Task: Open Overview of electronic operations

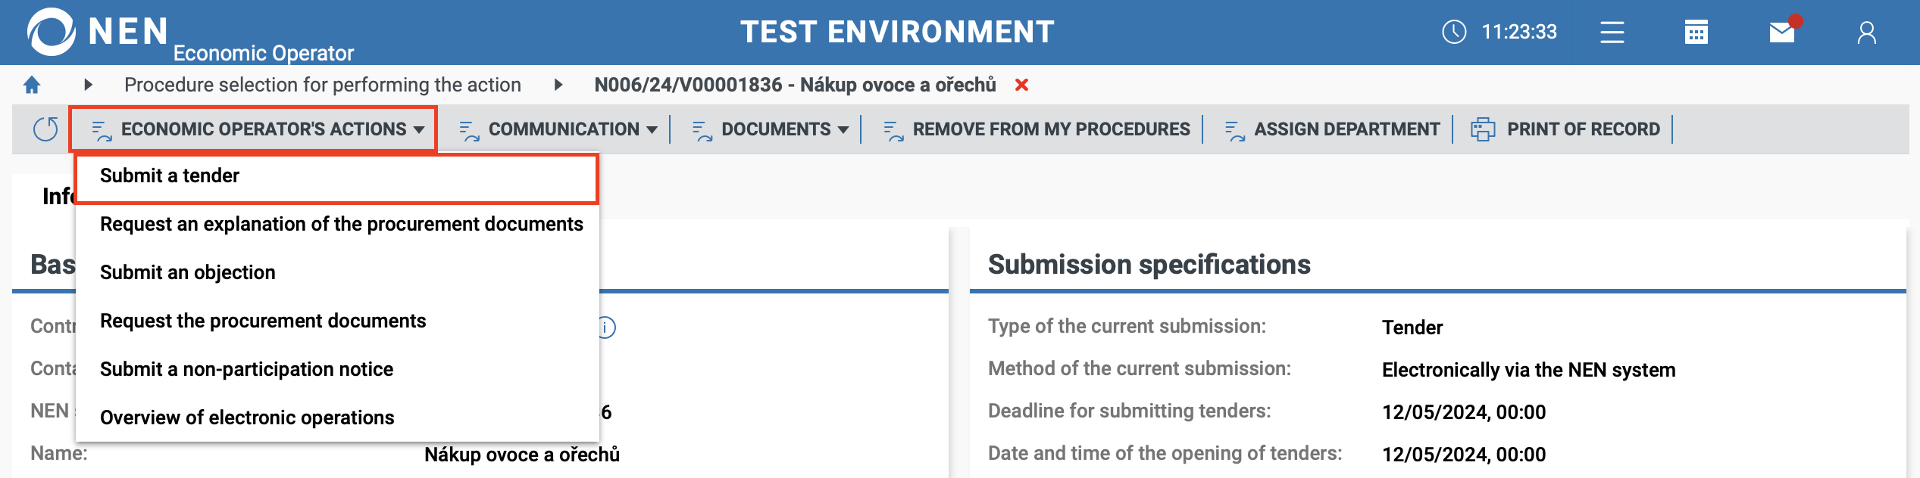Action: point(247,418)
